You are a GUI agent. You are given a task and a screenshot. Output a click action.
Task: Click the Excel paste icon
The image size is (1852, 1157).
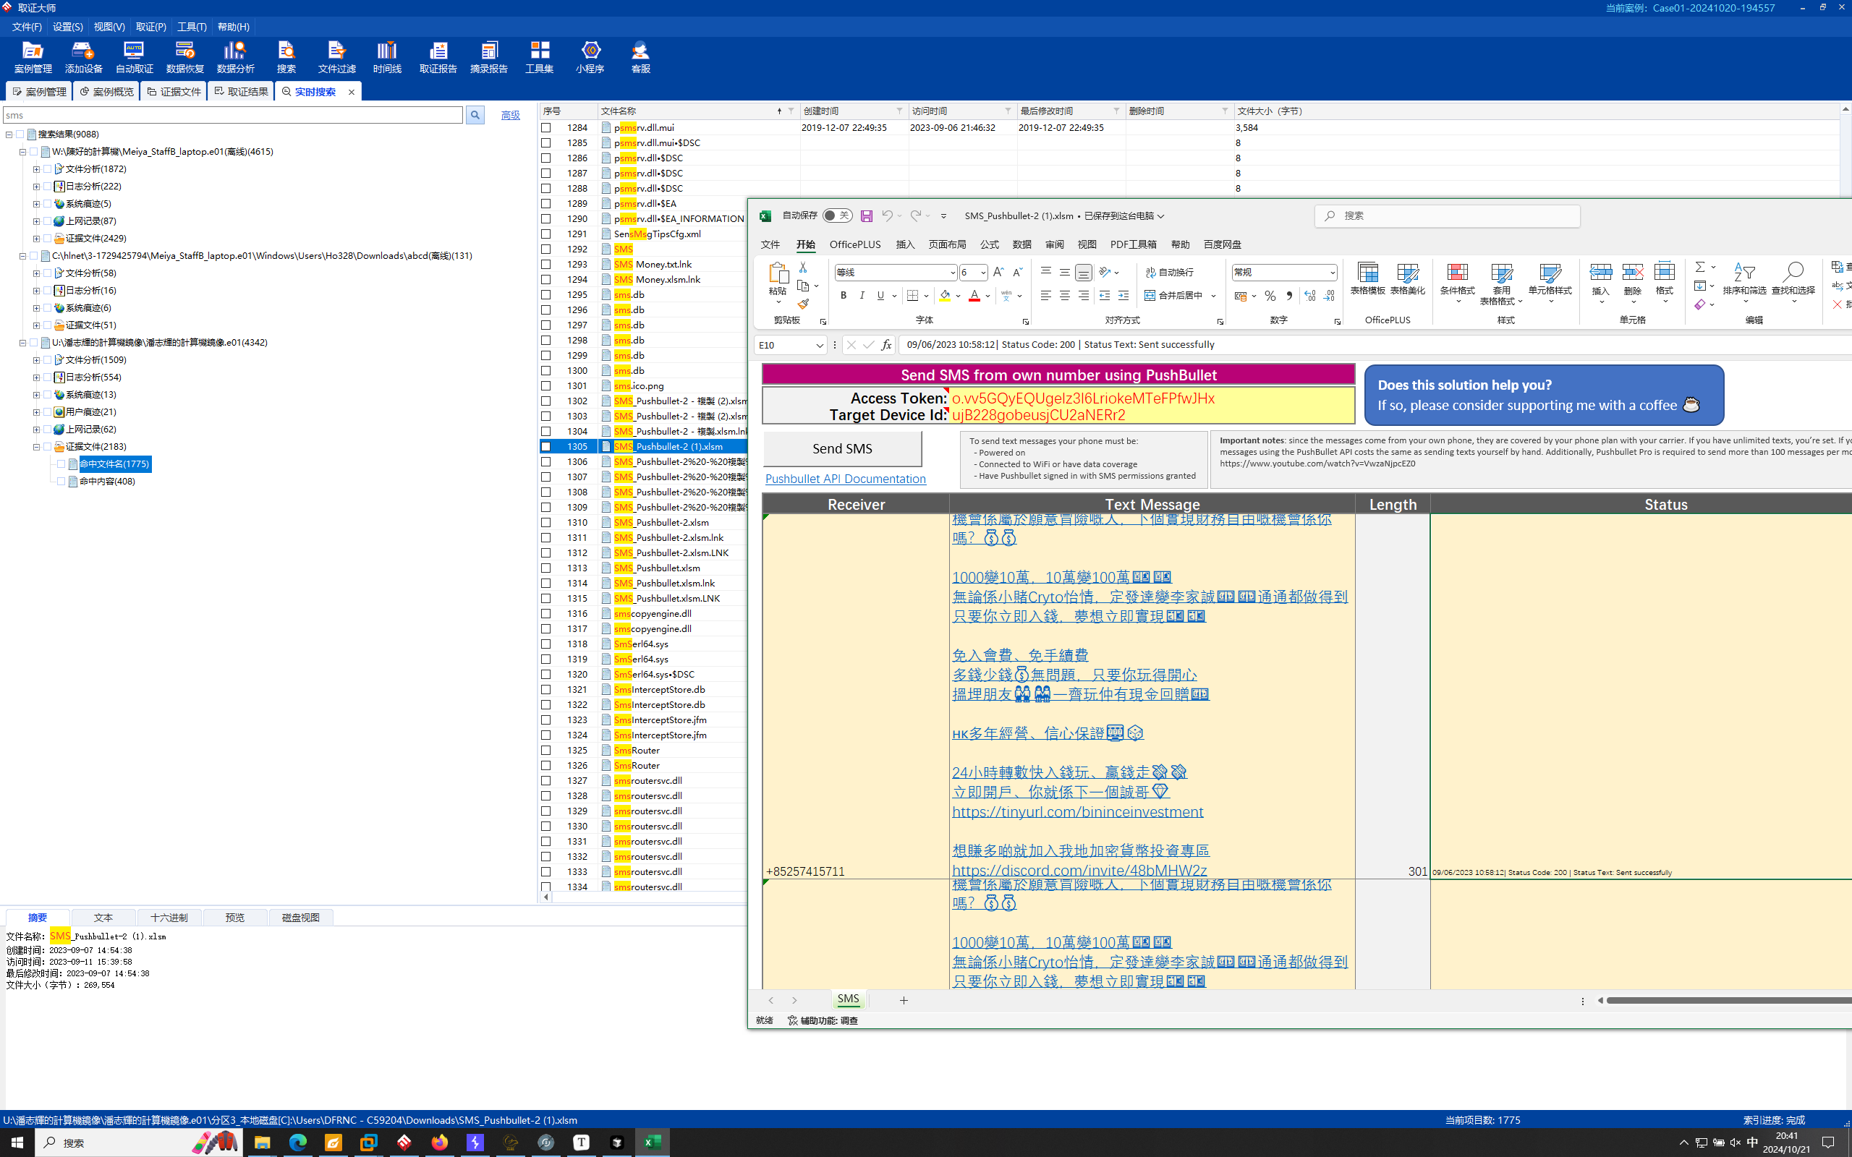tap(778, 273)
